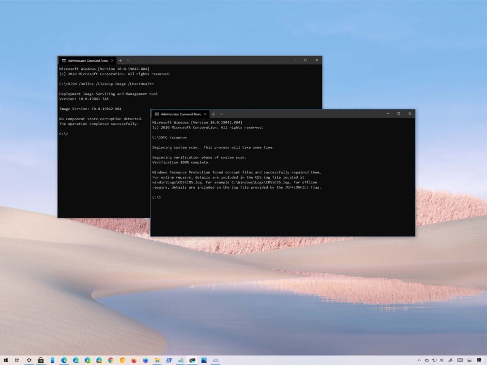The width and height of the screenshot is (487, 365).
Task: Launch Microsoft Edge stable from the taskbar
Action: 64,360
